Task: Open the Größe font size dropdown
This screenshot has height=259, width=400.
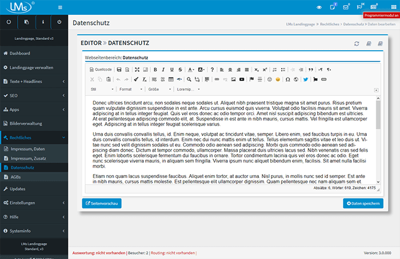Action: [159, 90]
